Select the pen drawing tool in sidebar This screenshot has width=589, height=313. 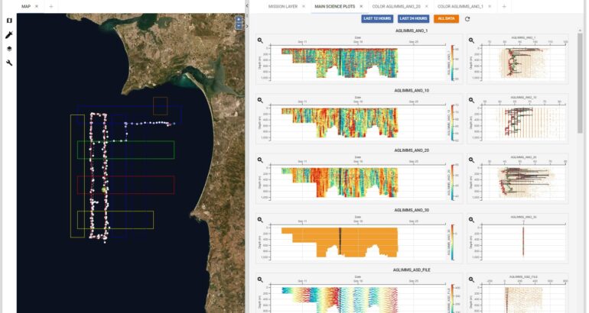click(8, 34)
